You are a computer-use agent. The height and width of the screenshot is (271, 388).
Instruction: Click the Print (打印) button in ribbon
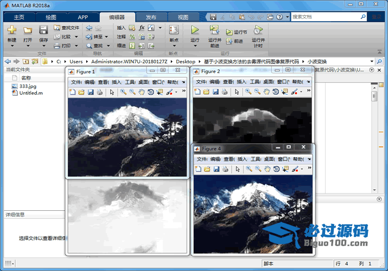(x=62, y=46)
